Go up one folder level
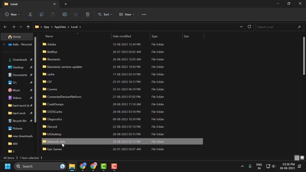Screen dimensions: 306x172 coord(28,27)
